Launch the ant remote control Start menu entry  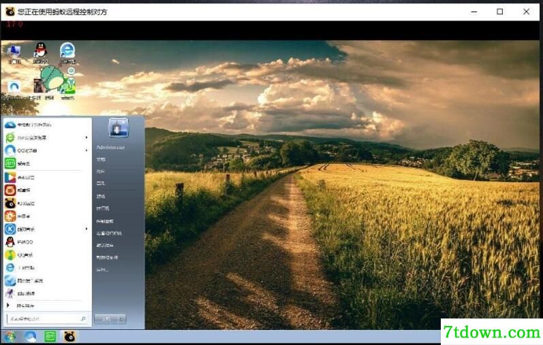[x=47, y=203]
